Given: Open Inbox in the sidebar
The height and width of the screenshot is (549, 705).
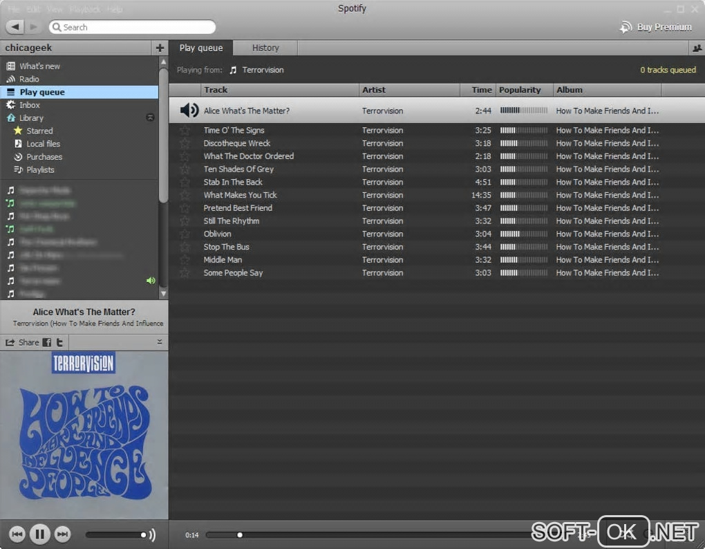Looking at the screenshot, I should [30, 105].
